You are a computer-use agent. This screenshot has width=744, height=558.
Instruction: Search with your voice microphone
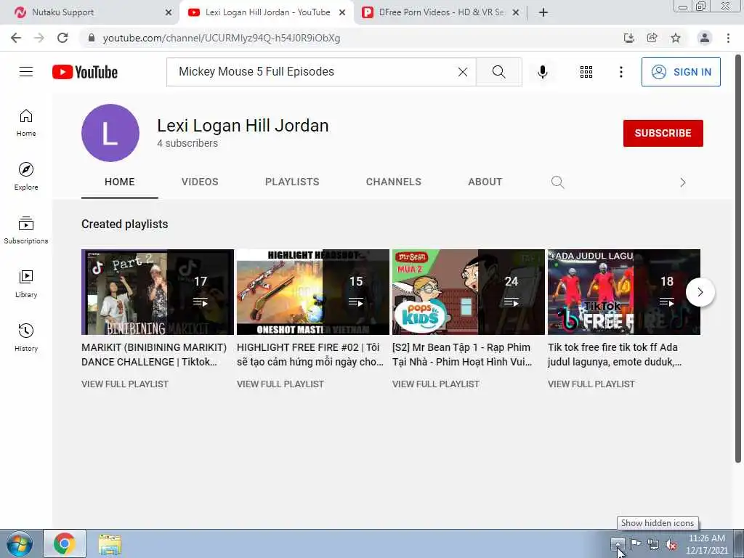[543, 72]
